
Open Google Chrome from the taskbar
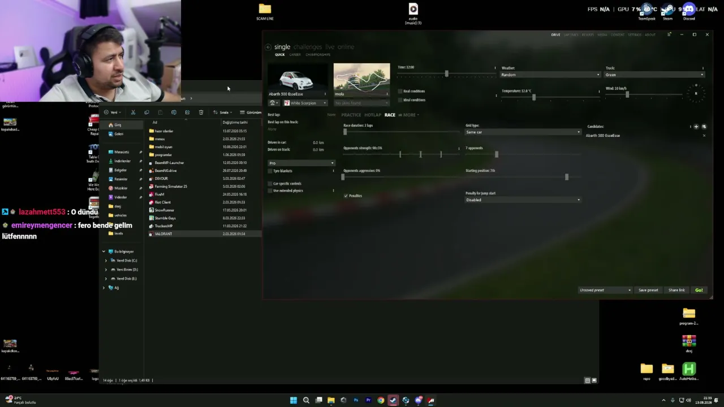[x=381, y=400]
